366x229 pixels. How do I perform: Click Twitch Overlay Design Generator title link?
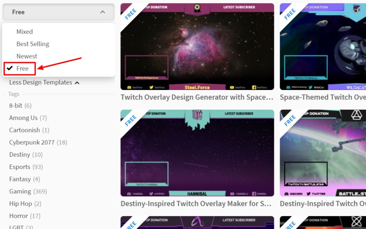click(x=197, y=97)
